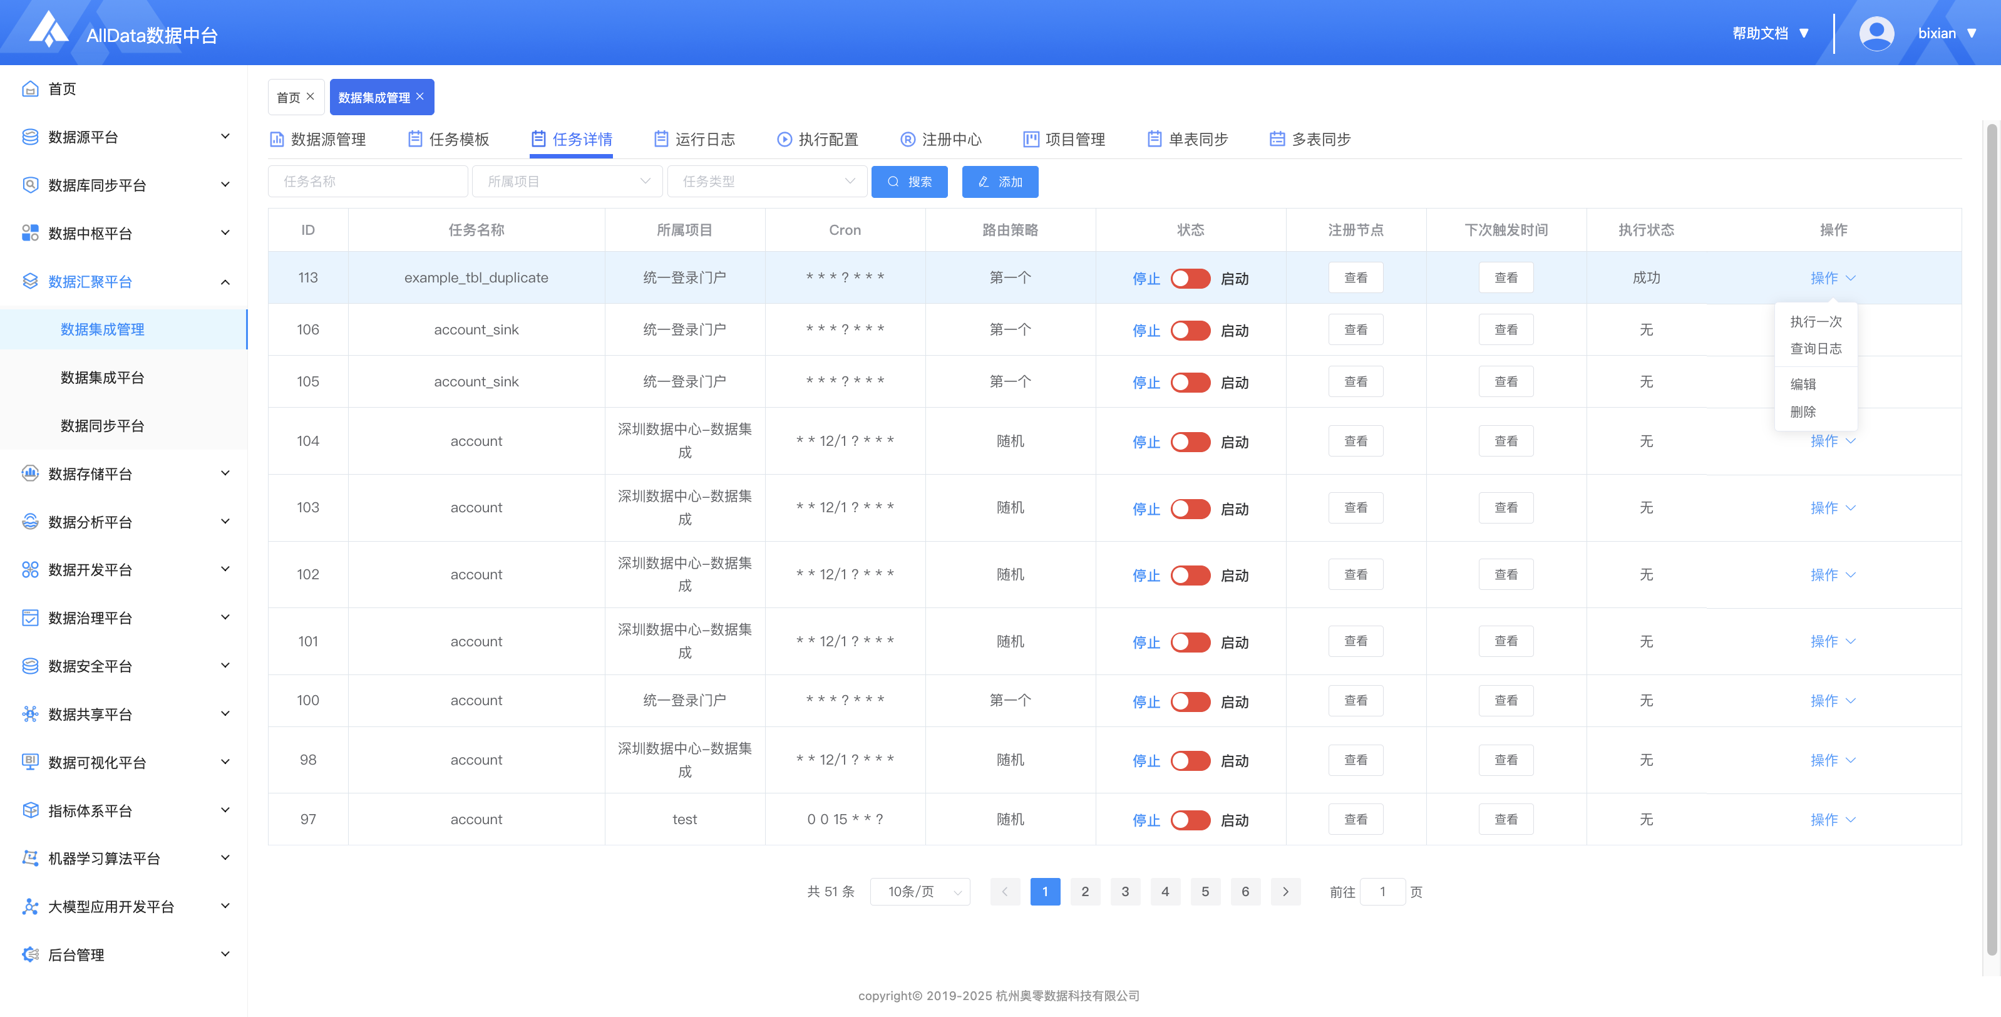The width and height of the screenshot is (2001, 1017).
Task: Click the 数据源平台 database icon
Action: [30, 137]
